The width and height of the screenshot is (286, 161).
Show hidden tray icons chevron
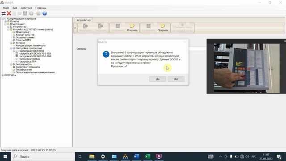click(x=220, y=157)
